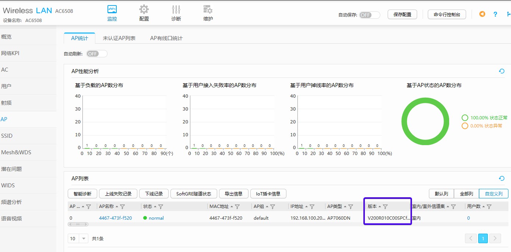Screen dimensions: 511x252
Task: Open the 配置 configuration gear icon
Action: point(144,10)
